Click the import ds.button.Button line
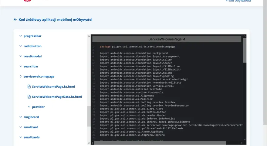The height and width of the screenshot is (146, 267). [x=133, y=112]
